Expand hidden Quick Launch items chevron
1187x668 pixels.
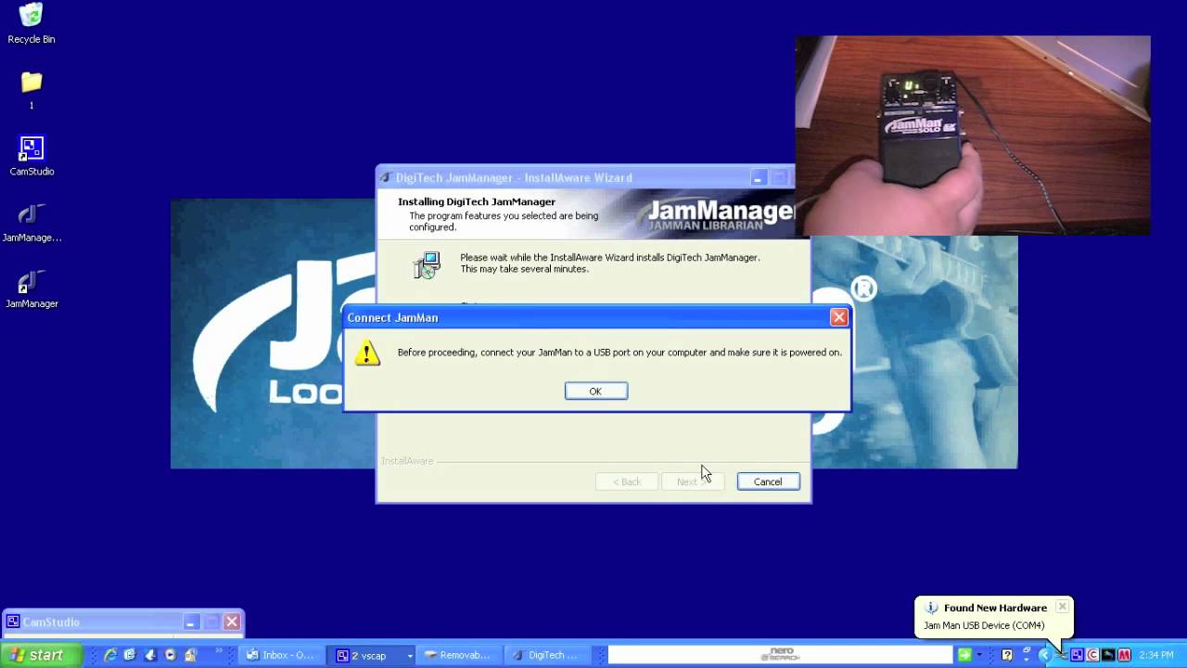(219, 650)
